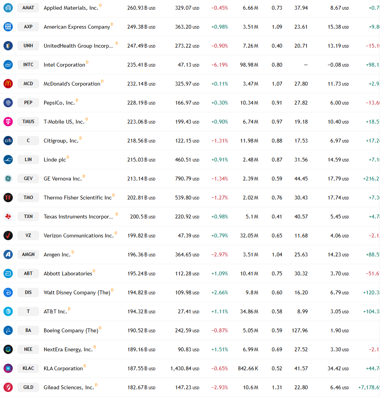Open the VZ ticker badge
Viewport: 380px width, 397px height.
tap(28, 235)
